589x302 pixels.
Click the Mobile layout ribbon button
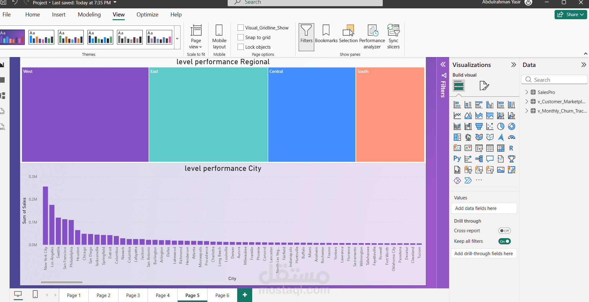(219, 37)
